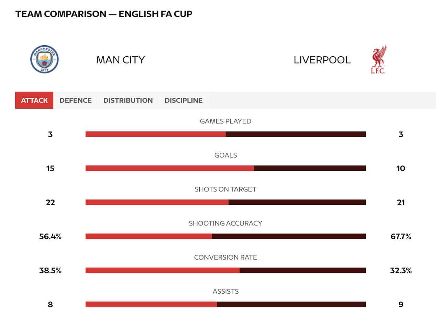
Task: Click the Manchester City club crest
Action: click(44, 59)
